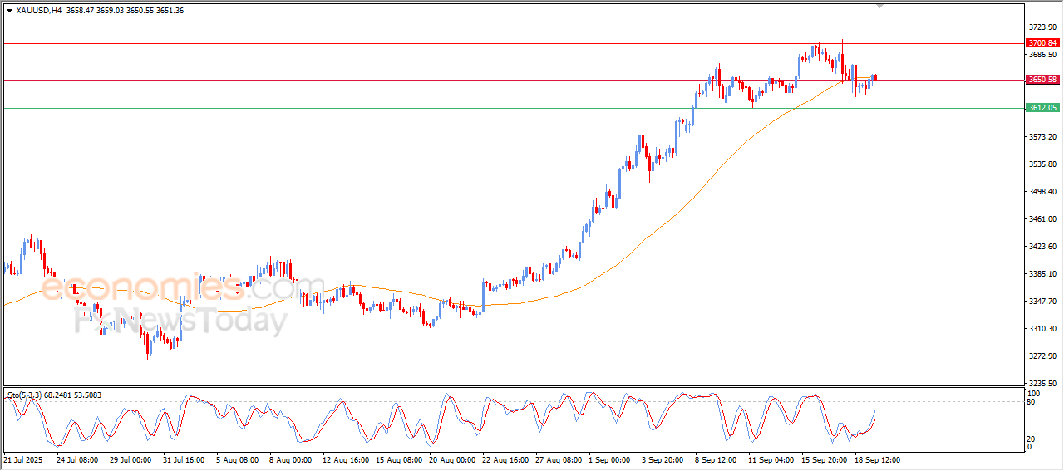
Task: Click the 3461.00 price axis value
Action: pos(1042,218)
